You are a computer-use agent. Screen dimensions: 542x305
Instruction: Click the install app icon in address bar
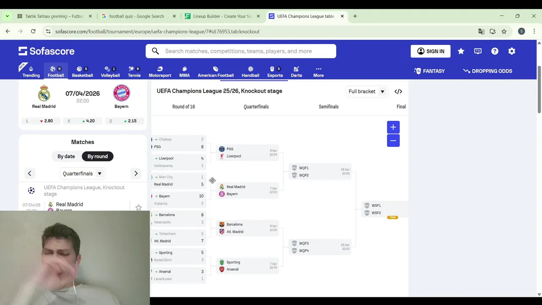(x=492, y=31)
